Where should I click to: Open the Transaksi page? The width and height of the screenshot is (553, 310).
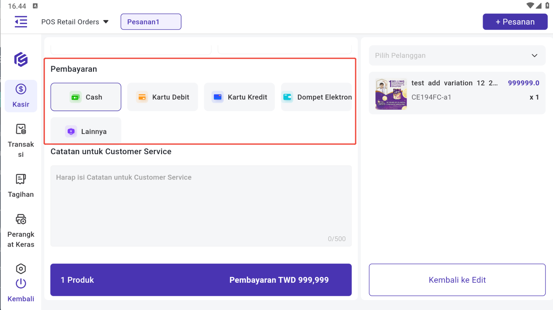point(21,140)
